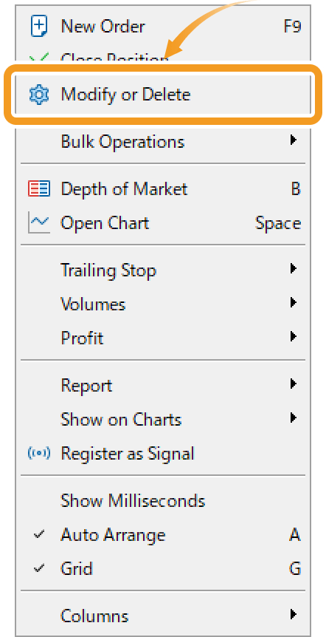Viewport: 326px width, 637px height.
Task: Toggle the Grid checkmark option
Action: pos(39,568)
